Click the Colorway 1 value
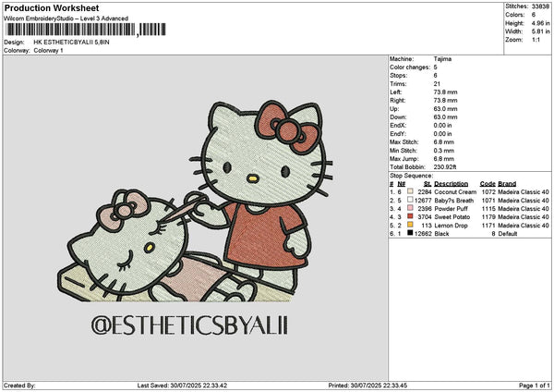This screenshot has height=392, width=554. [x=48, y=51]
